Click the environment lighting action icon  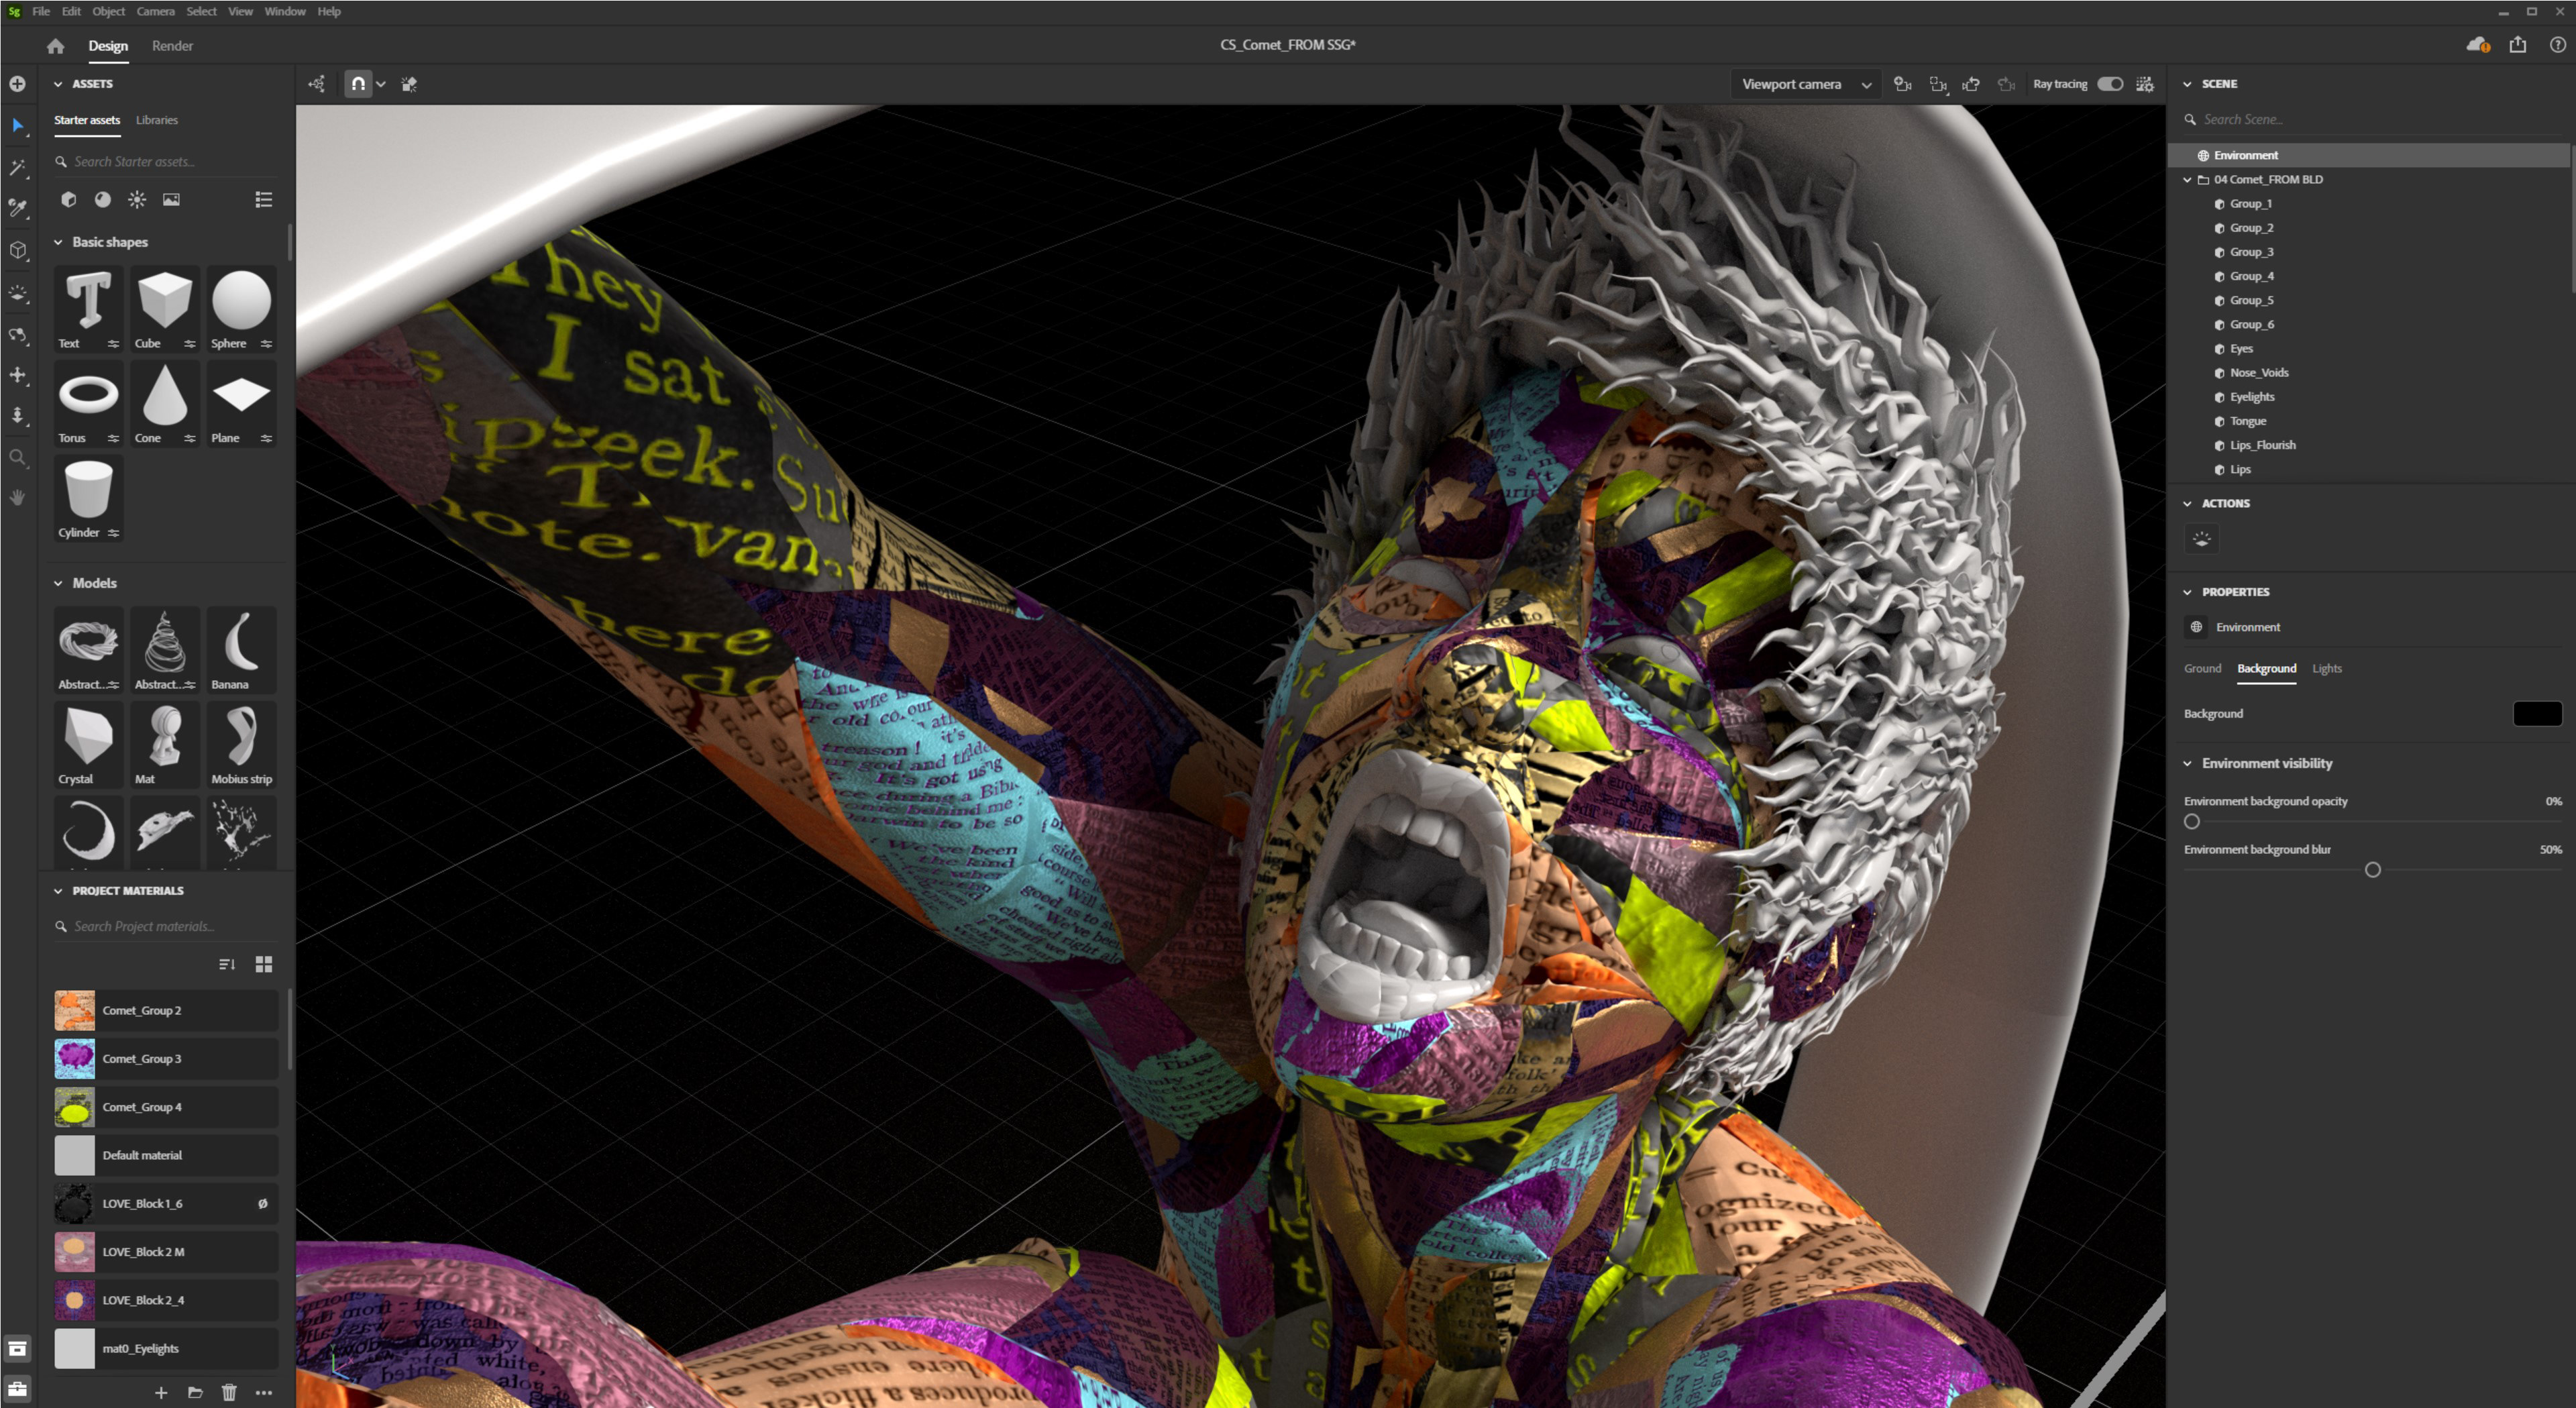[x=2202, y=539]
